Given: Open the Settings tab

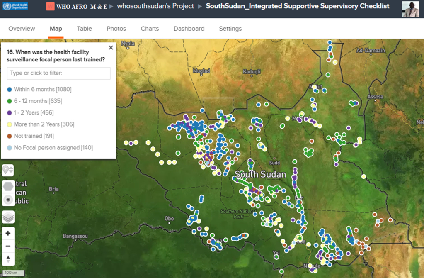Looking at the screenshot, I should pos(230,29).
